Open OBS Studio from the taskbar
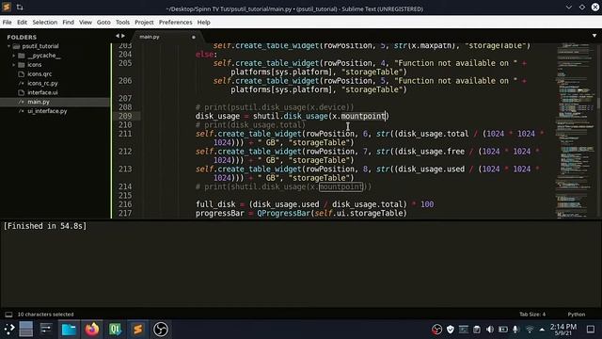This screenshot has height=339, width=602. [x=161, y=330]
